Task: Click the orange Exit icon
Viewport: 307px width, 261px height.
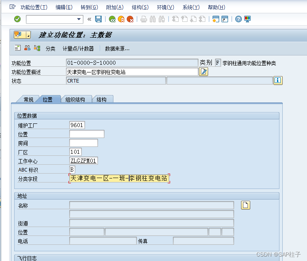Action: click(x=121, y=19)
